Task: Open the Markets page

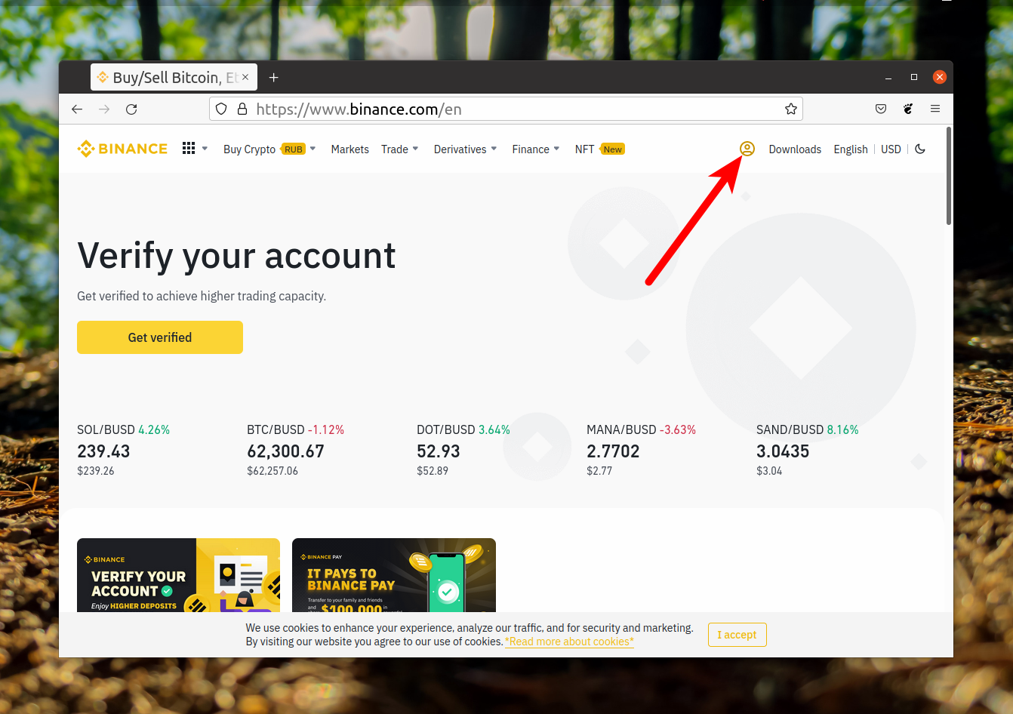Action: point(350,149)
